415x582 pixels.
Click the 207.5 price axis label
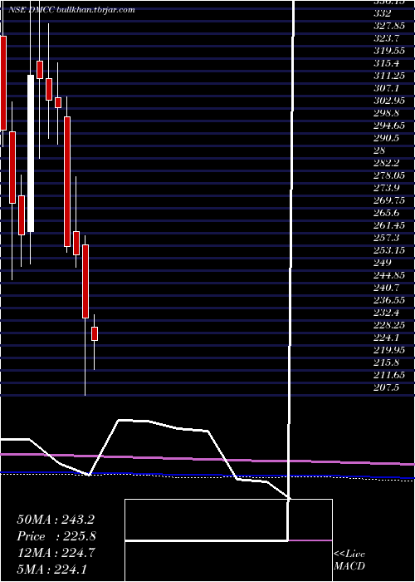(386, 387)
